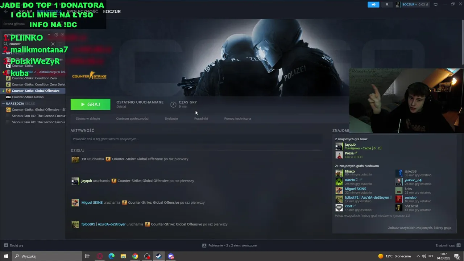Viewport: 464px width, 261px height.
Task: Click the Condition Zero game icon
Action: [x=8, y=78]
